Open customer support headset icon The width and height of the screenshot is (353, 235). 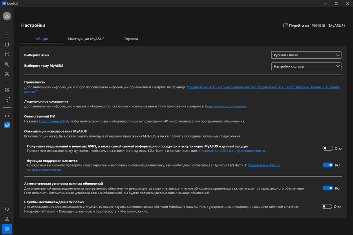click(x=7, y=209)
